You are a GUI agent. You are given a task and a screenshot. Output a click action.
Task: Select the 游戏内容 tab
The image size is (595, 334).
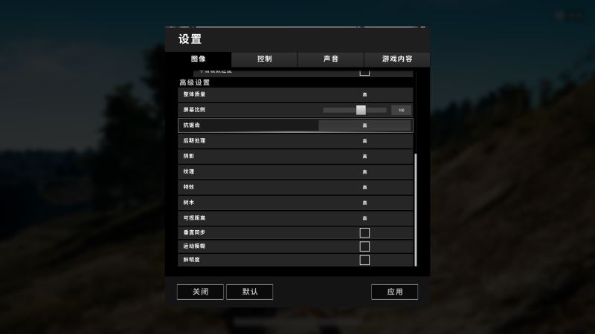397,59
